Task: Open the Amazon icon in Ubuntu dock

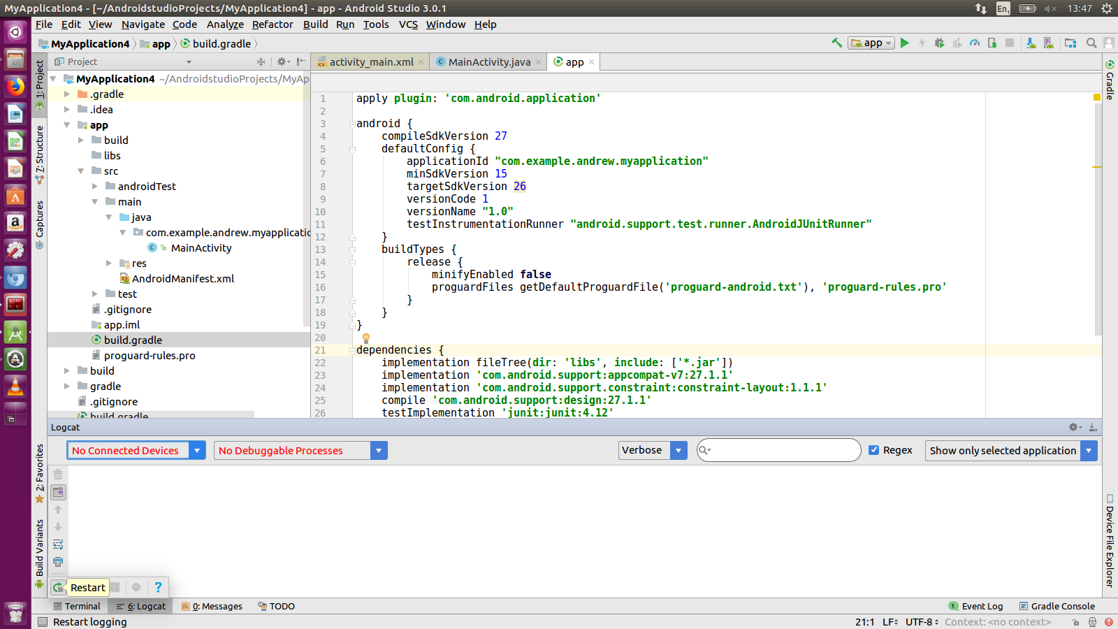Action: [15, 223]
